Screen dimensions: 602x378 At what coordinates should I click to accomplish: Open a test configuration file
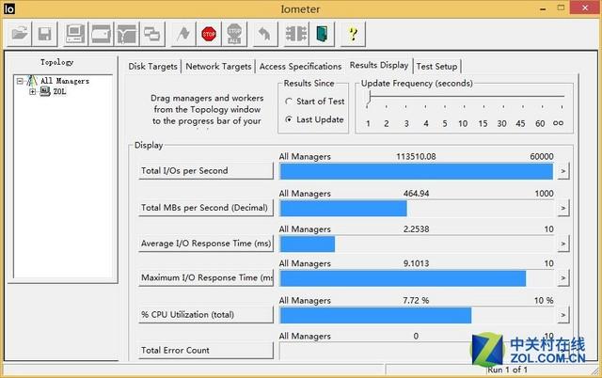19,34
